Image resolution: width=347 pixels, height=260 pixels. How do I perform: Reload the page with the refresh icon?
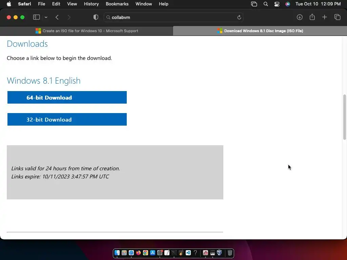click(x=239, y=17)
